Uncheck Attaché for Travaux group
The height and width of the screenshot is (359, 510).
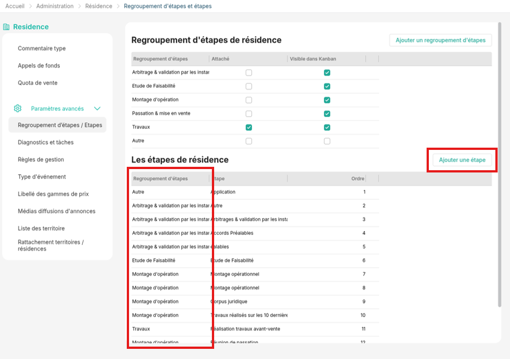coord(249,127)
